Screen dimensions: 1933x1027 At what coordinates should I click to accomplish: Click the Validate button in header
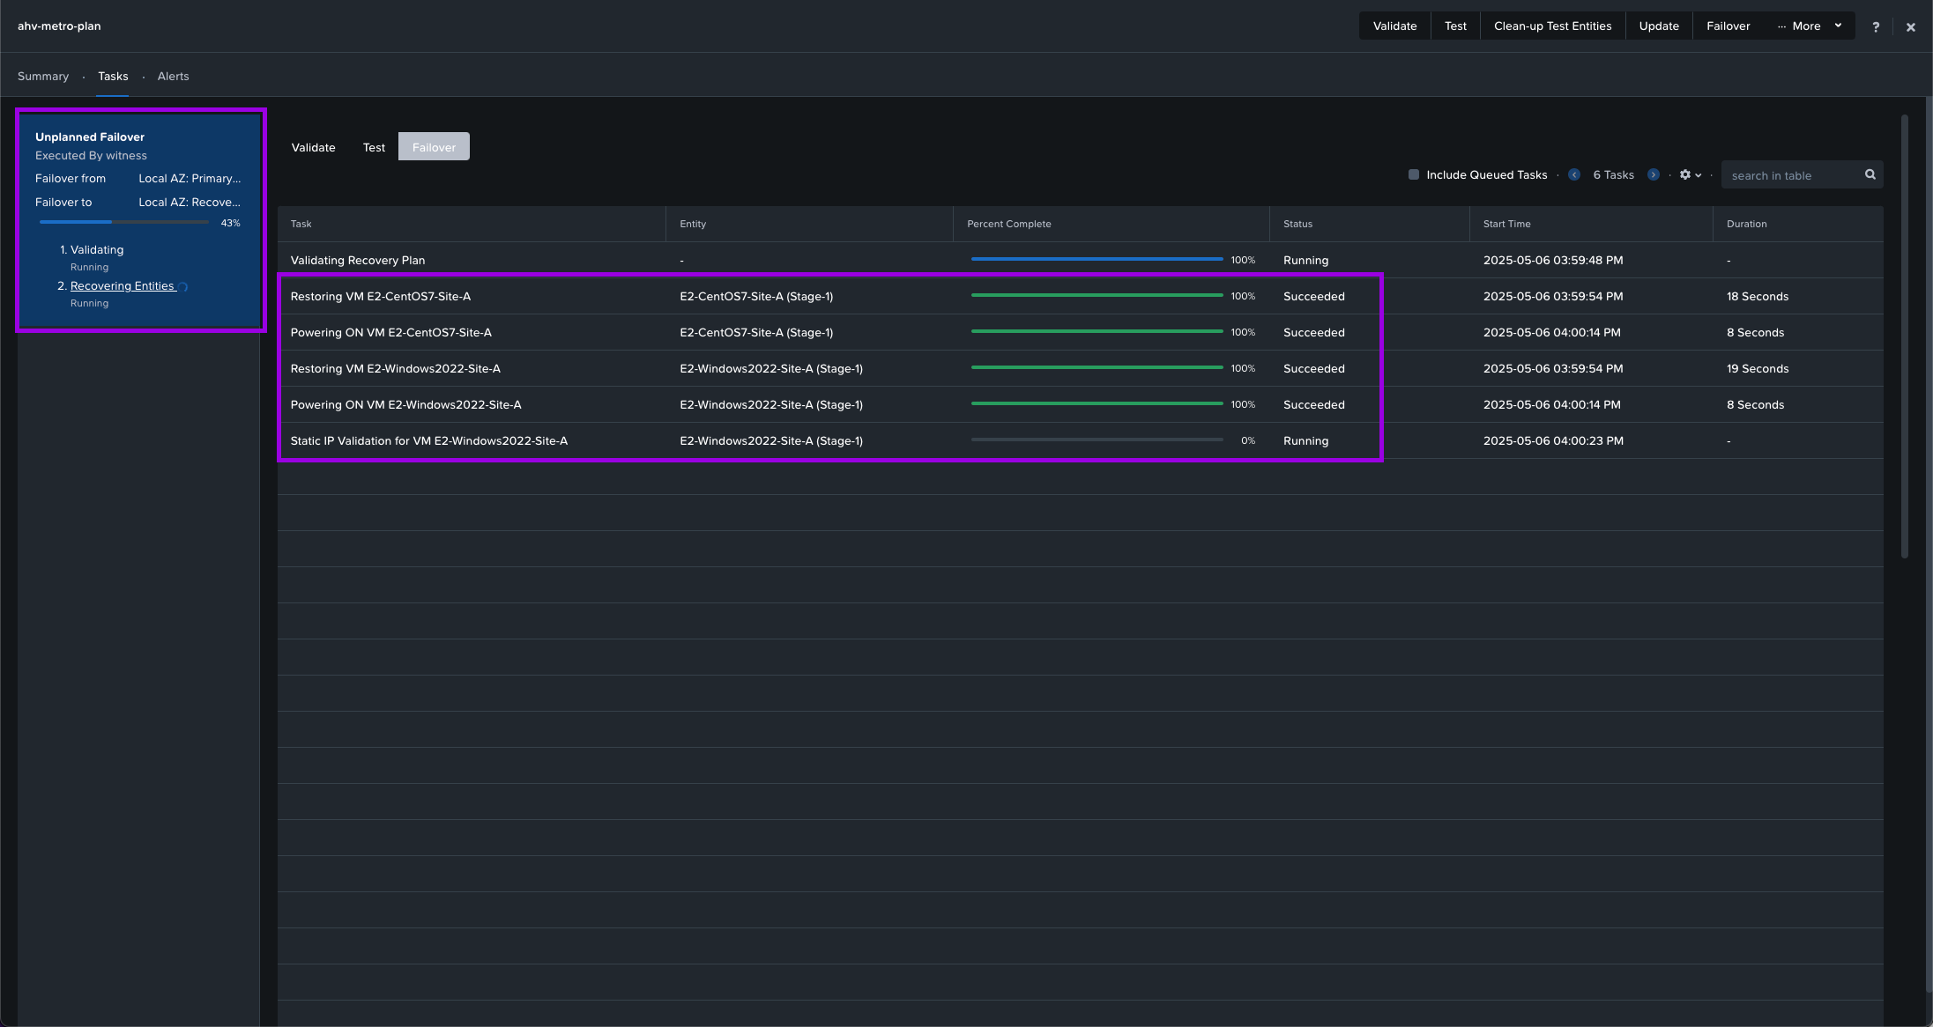pos(1394,26)
